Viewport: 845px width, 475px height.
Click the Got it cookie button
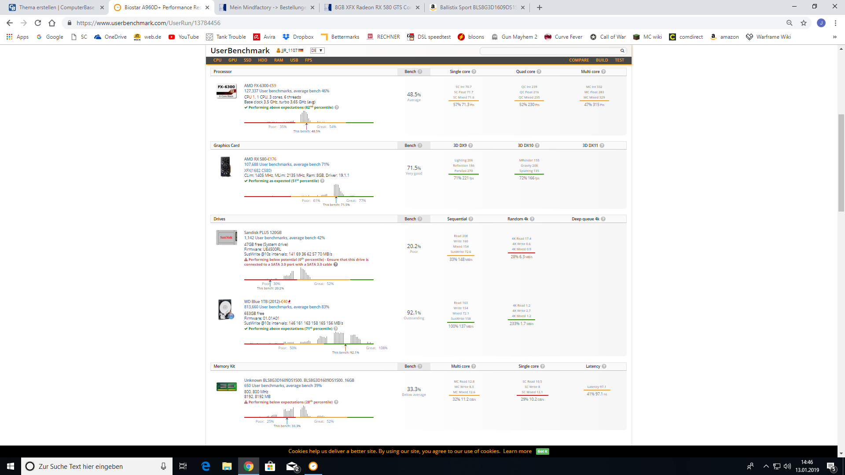pyautogui.click(x=542, y=451)
